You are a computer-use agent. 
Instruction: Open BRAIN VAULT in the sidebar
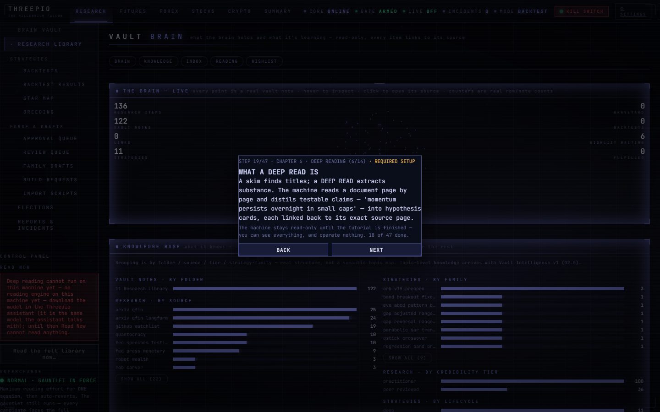40,30
